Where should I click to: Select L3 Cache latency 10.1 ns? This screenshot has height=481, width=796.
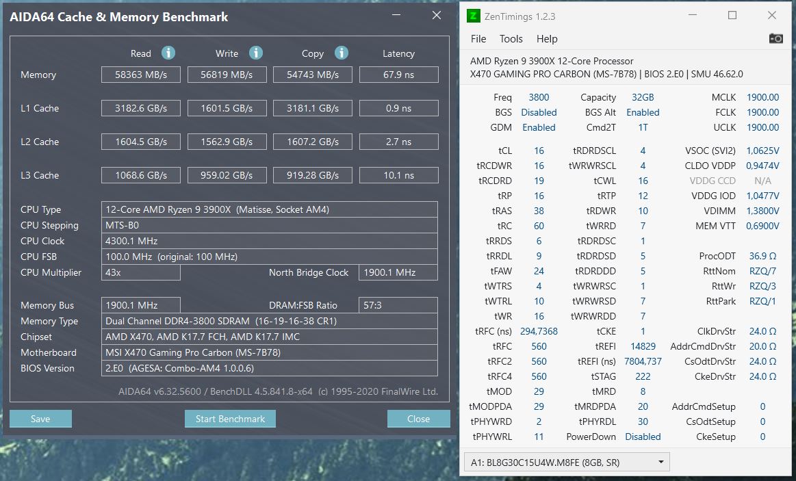click(x=398, y=175)
